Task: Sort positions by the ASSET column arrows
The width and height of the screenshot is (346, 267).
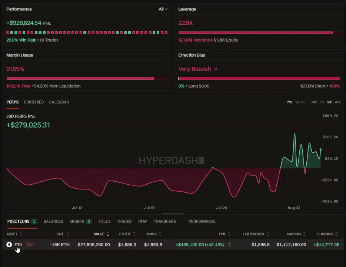Action: tap(21, 234)
